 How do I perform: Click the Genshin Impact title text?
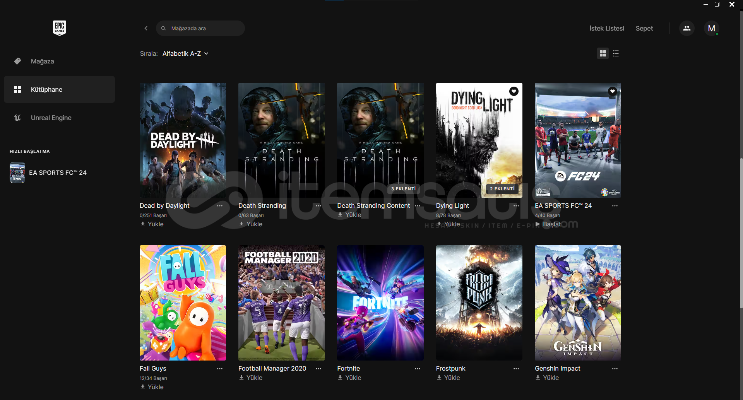(x=557, y=369)
